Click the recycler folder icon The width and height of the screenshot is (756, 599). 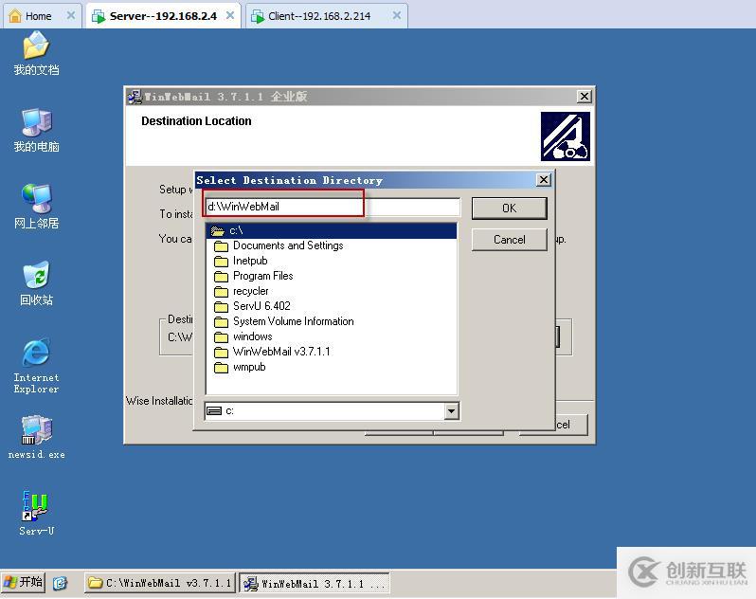click(221, 292)
